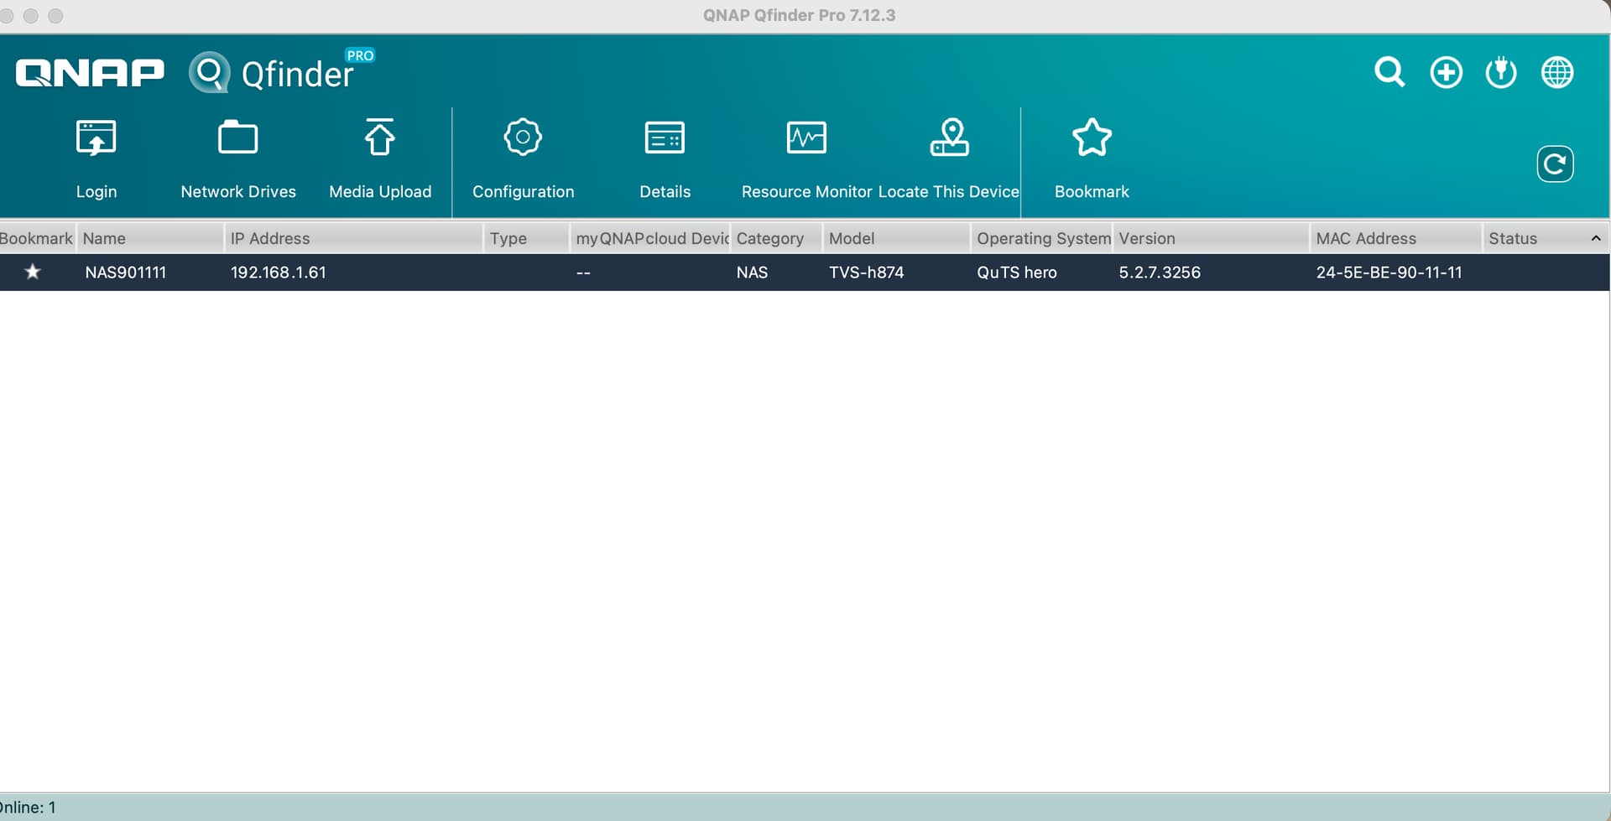Open the Configuration gear
1611x821 pixels.
pyautogui.click(x=523, y=158)
